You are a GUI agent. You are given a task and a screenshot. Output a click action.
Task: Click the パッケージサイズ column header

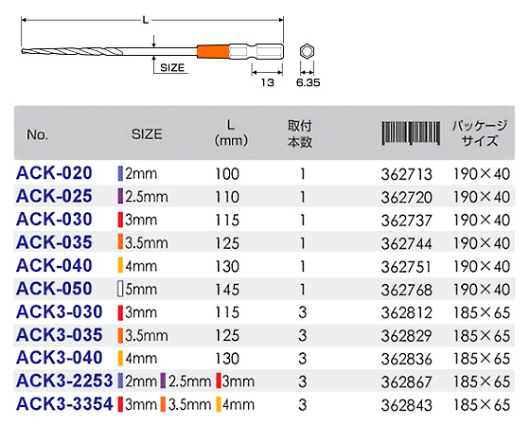pyautogui.click(x=480, y=133)
